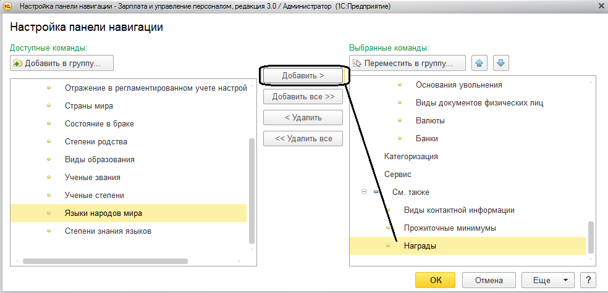The image size is (608, 293).
Task: Confirm with the OK button
Action: tap(436, 280)
